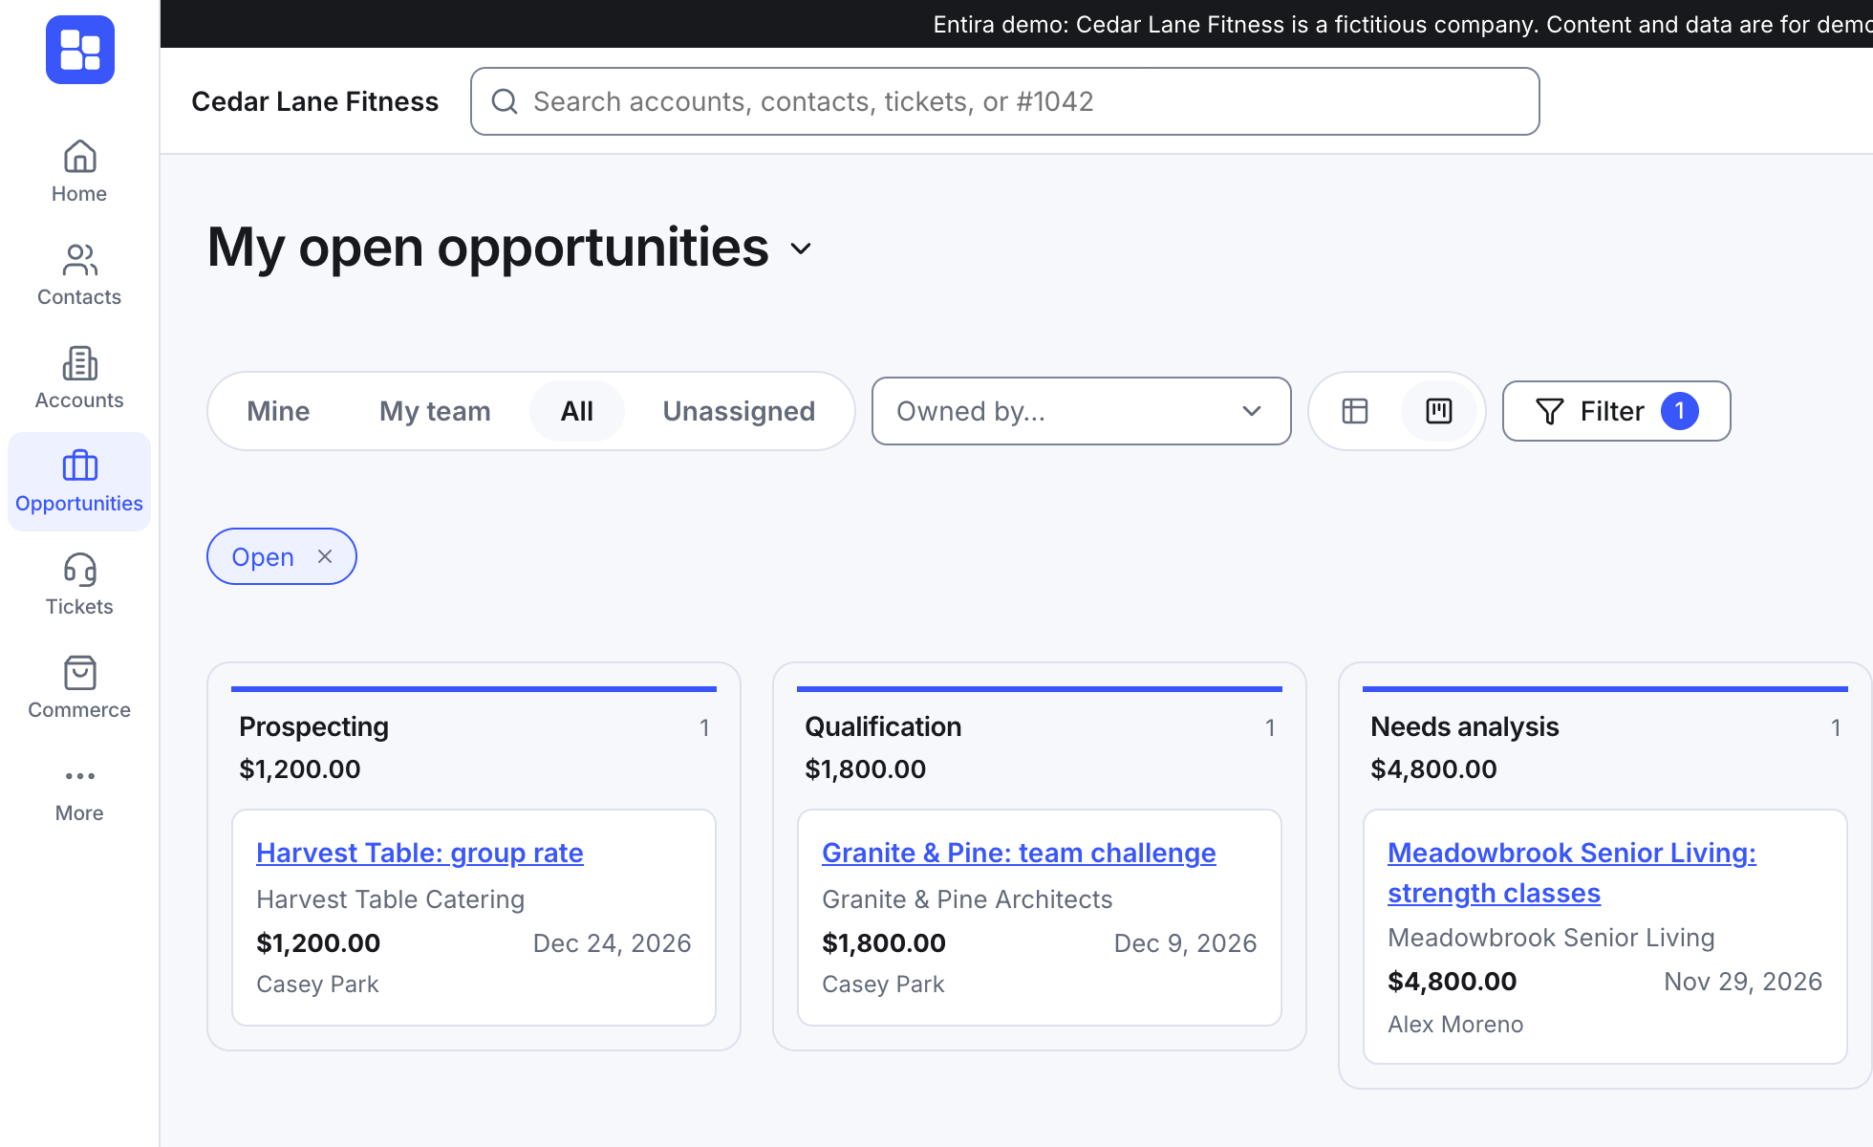Click the Prospecting column header
This screenshot has height=1147, width=1873.
pyautogui.click(x=313, y=726)
